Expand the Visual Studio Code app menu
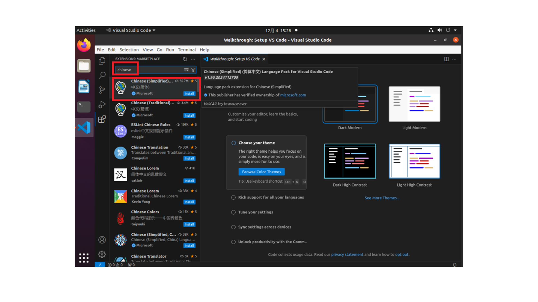The width and height of the screenshot is (538, 302). click(131, 30)
